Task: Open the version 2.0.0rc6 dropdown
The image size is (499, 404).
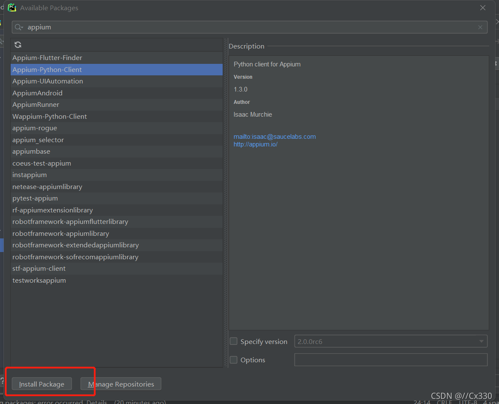Action: click(x=391, y=341)
